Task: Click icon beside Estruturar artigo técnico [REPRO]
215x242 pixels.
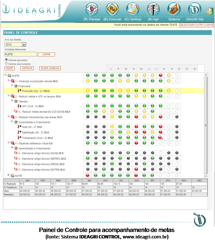Action: (16, 158)
